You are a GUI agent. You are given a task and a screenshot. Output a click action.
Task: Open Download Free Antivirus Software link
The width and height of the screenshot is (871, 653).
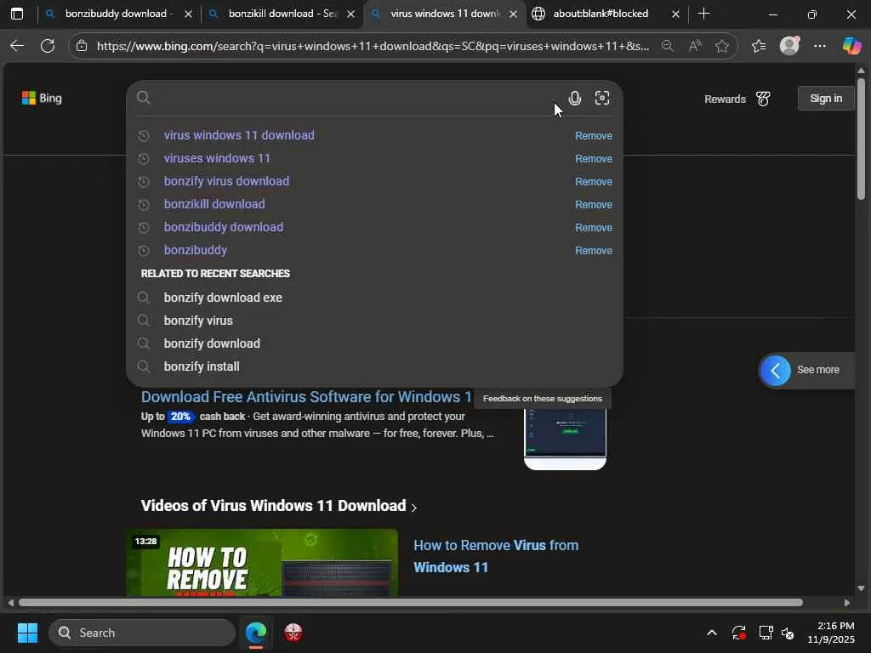[306, 397]
